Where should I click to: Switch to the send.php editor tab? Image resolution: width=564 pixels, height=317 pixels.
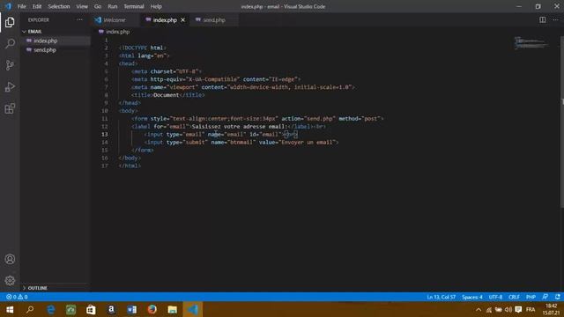coord(214,20)
